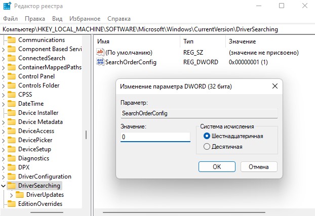The width and height of the screenshot is (315, 216).
Task: Click the ConnectedSearch folder icon
Action: point(12,58)
